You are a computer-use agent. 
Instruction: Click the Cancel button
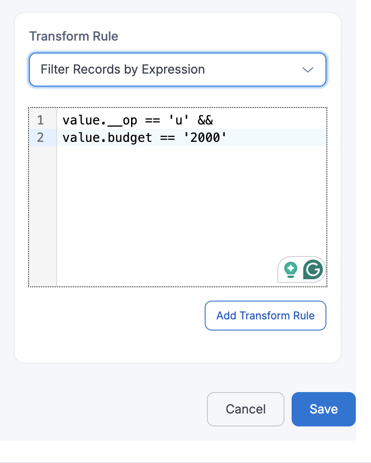[x=245, y=409]
